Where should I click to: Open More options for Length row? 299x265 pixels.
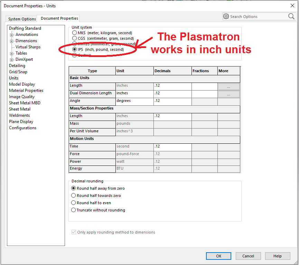coord(228,86)
